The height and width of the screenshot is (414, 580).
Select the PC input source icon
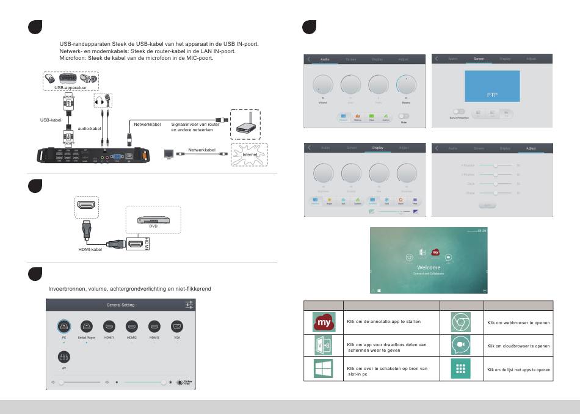(x=64, y=326)
